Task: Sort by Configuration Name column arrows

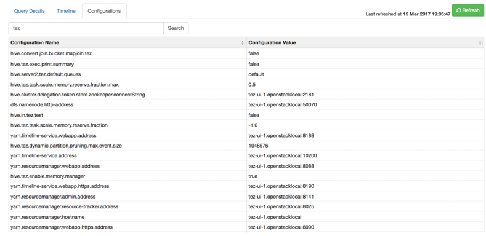Action: pos(243,43)
